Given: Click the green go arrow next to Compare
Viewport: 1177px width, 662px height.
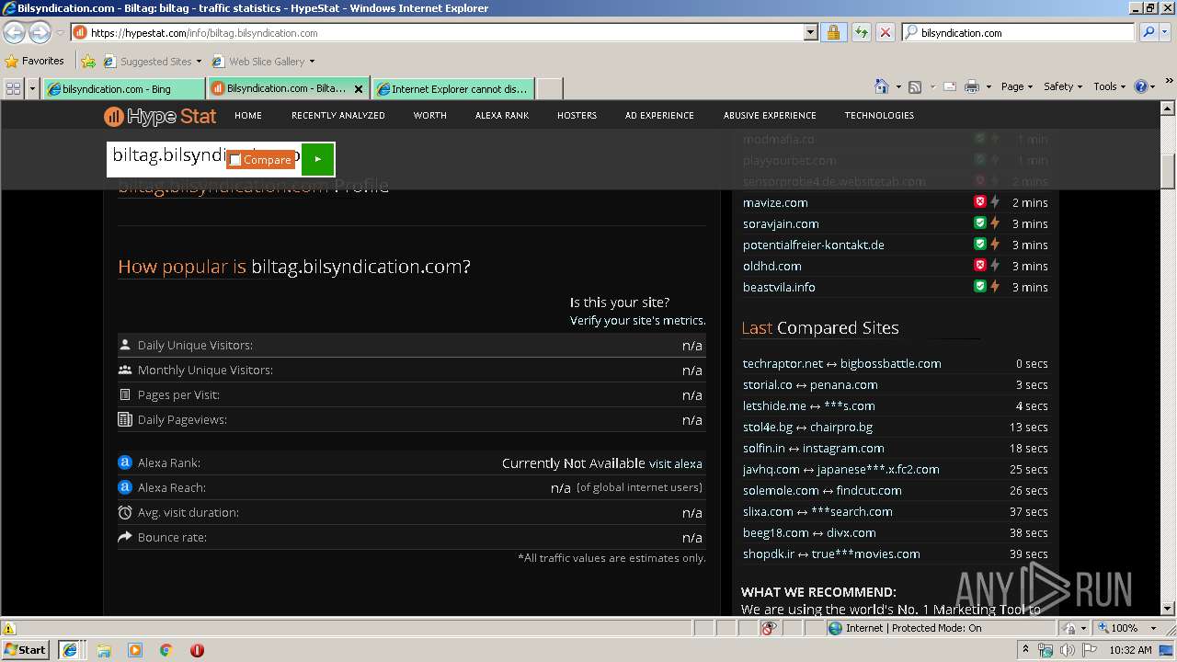Looking at the screenshot, I should pyautogui.click(x=317, y=159).
